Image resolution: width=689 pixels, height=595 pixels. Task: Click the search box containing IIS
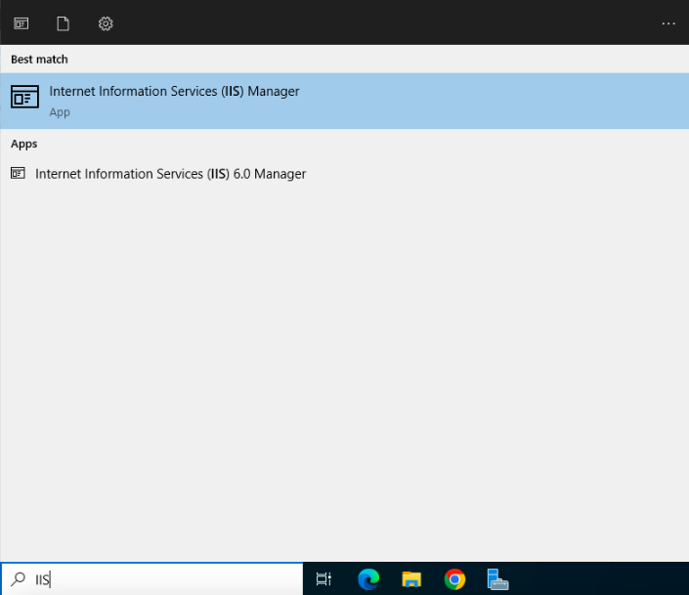(152, 579)
